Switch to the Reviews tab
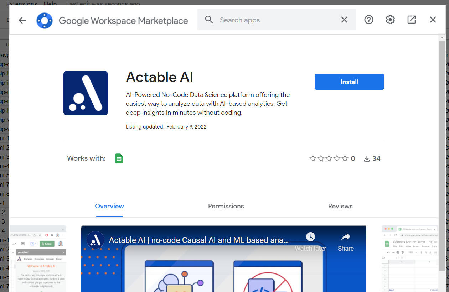Screen dimensions: 449x292 340,206
